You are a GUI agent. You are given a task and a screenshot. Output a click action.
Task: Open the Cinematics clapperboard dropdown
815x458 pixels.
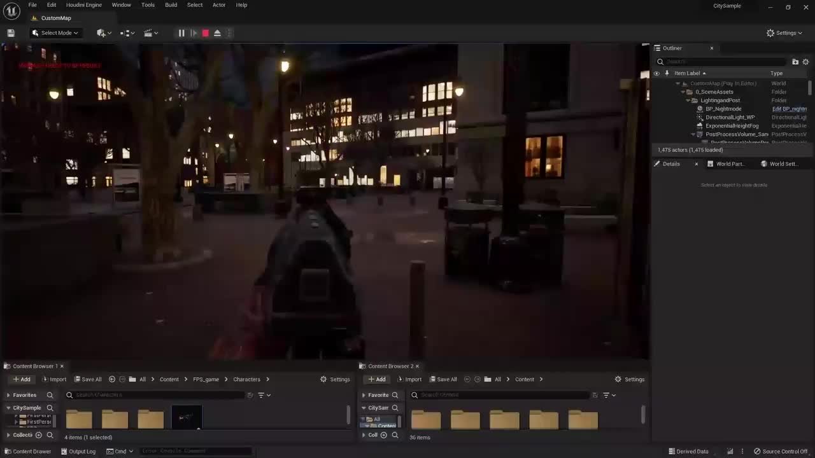click(151, 33)
